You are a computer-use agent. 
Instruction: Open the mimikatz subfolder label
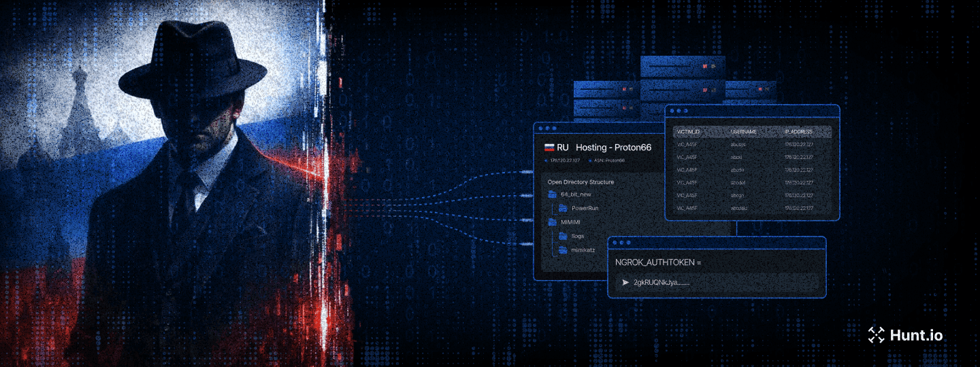pyautogui.click(x=583, y=250)
